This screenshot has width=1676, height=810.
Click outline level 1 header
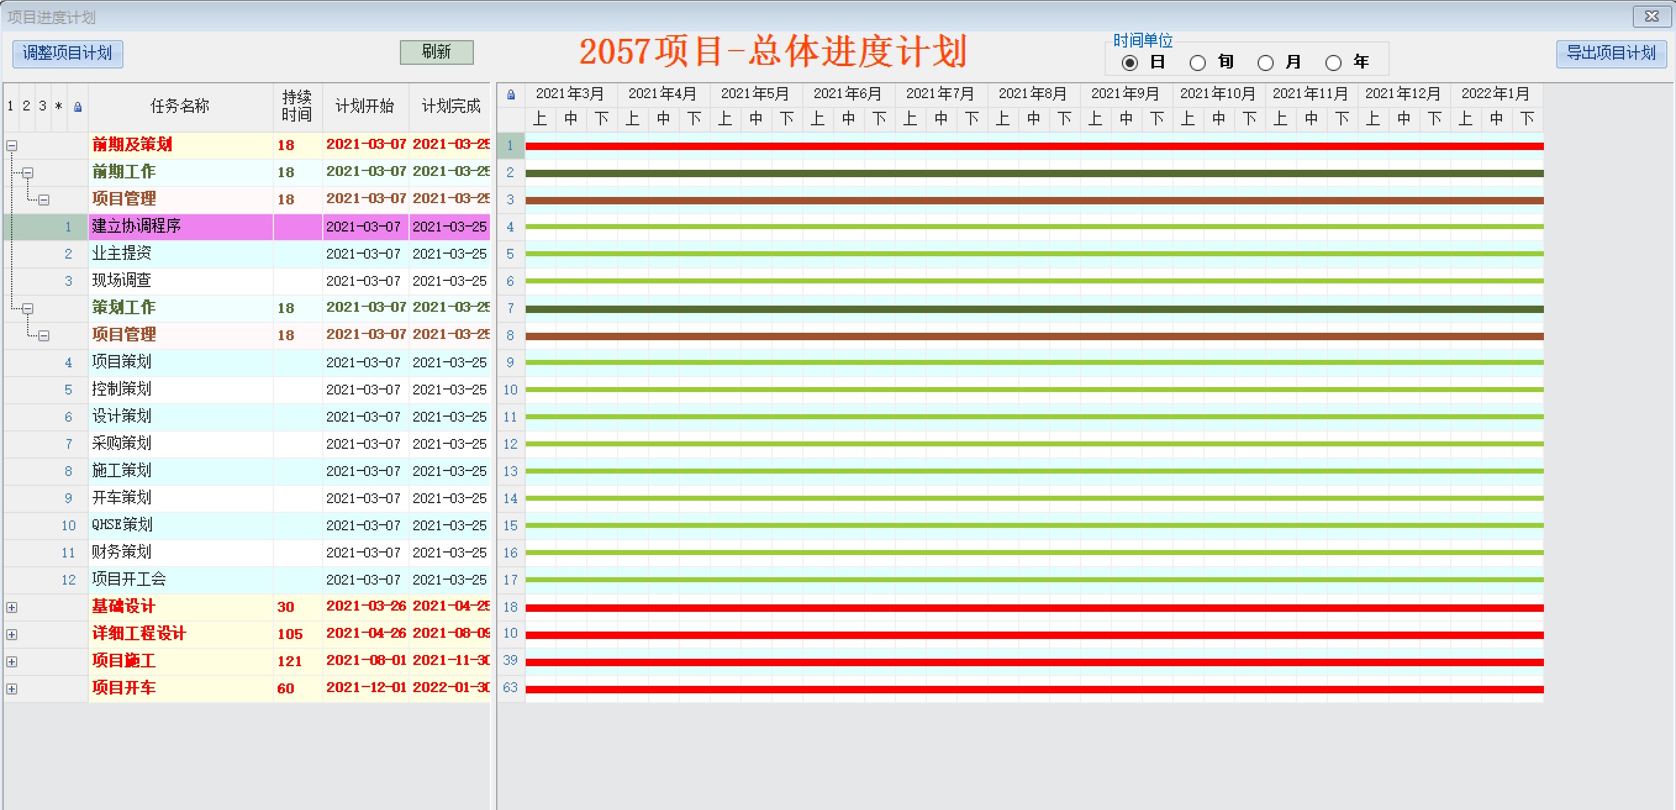click(x=10, y=106)
